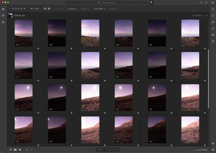The width and height of the screenshot is (216, 153).
Task: Open Kilimanjaro album three-dot menu
Action: [x=206, y=16]
